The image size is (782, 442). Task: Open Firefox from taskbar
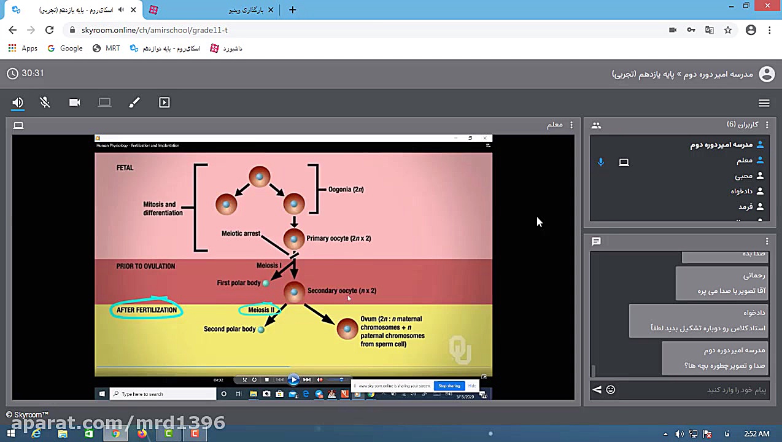(142, 433)
